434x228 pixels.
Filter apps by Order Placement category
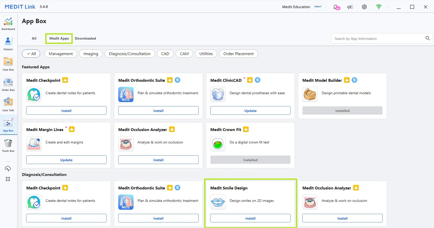pos(238,54)
